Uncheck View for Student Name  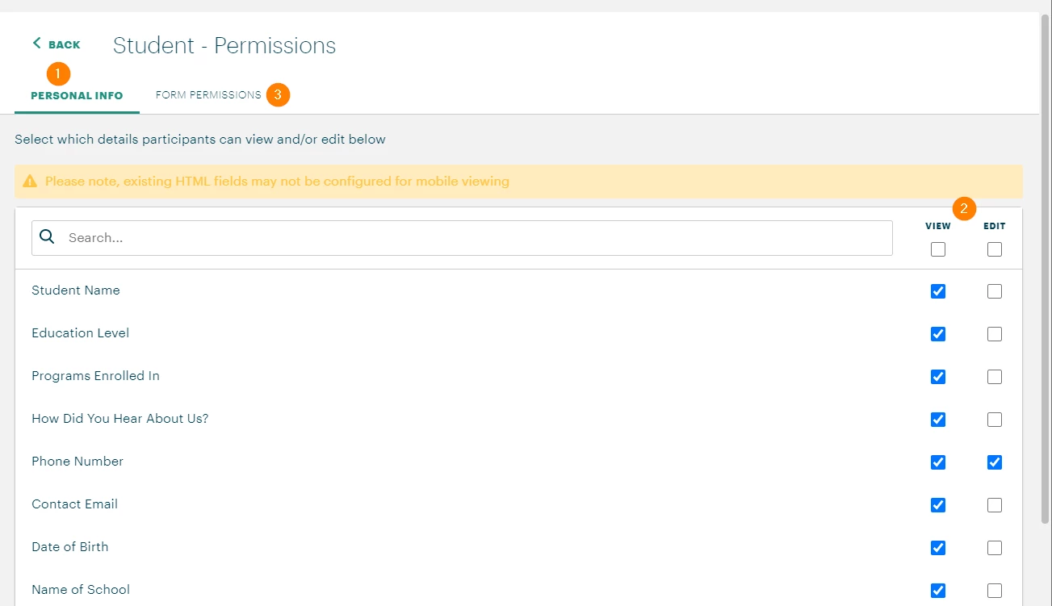[x=938, y=291]
